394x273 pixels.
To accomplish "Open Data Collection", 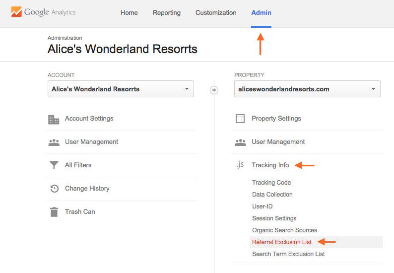I will pyautogui.click(x=272, y=194).
